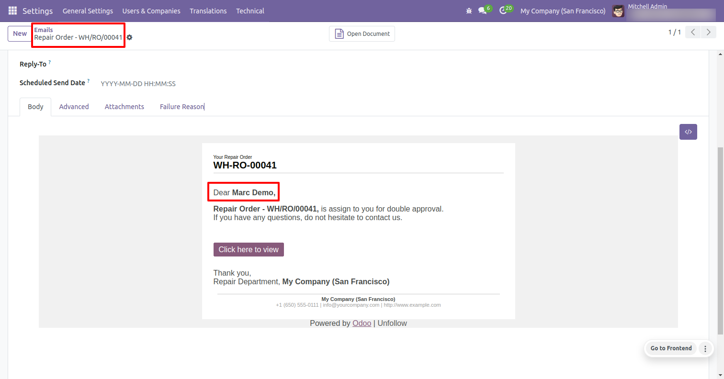Image resolution: width=724 pixels, height=379 pixels.
Task: Click the 'Your Repair Order' label text
Action: pyautogui.click(x=233, y=157)
